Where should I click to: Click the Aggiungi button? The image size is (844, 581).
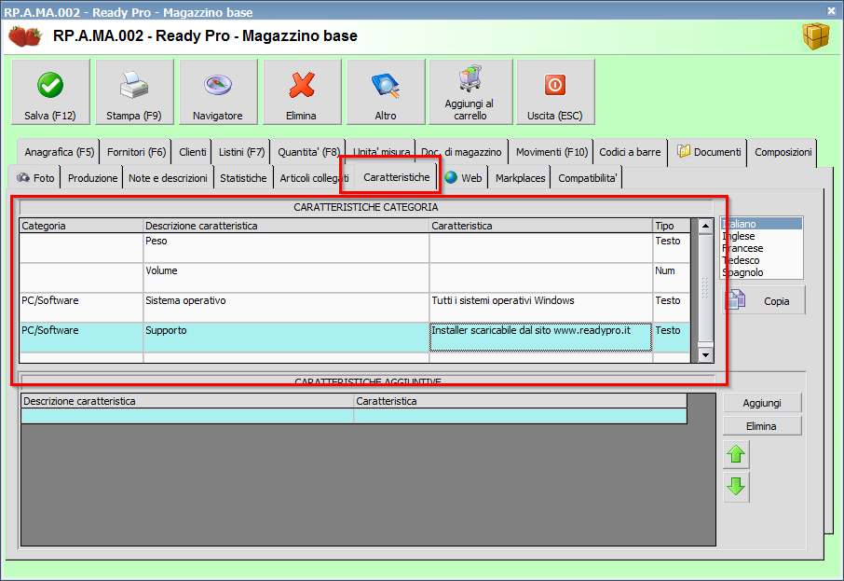pos(762,403)
